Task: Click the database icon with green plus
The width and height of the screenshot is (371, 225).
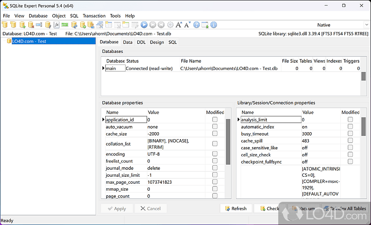Action: tap(22, 25)
